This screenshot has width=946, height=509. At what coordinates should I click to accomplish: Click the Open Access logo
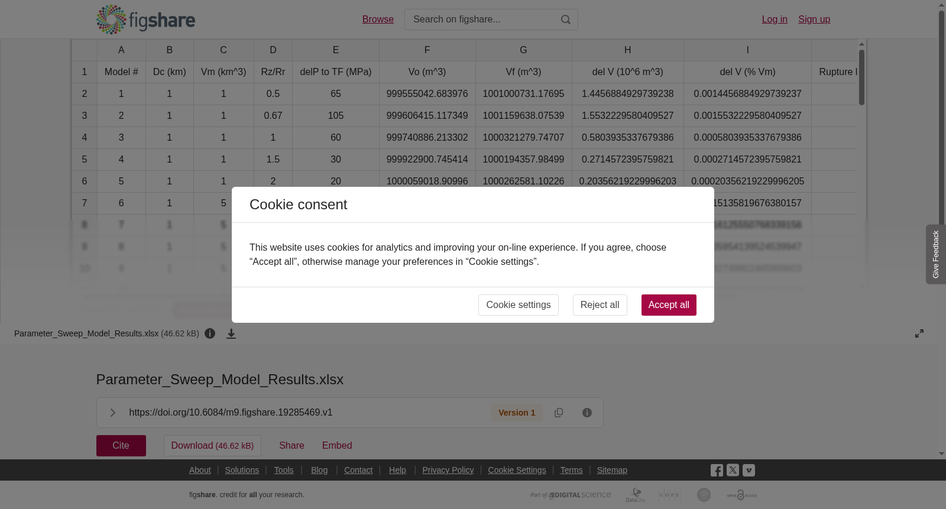point(742,495)
